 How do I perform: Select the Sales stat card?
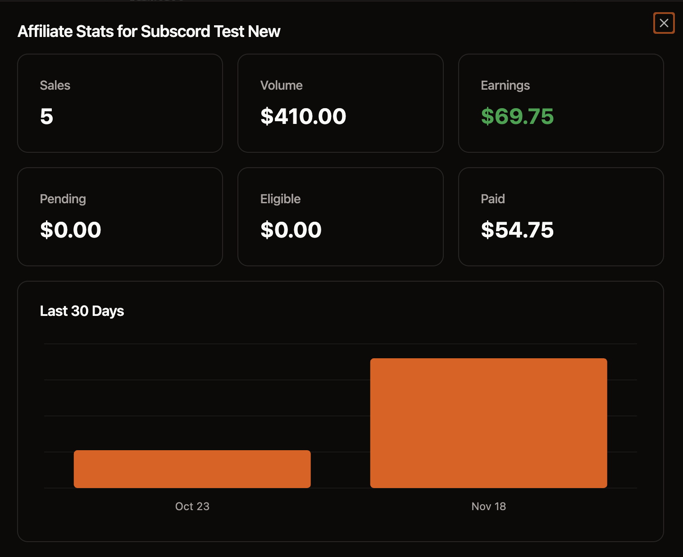point(119,103)
